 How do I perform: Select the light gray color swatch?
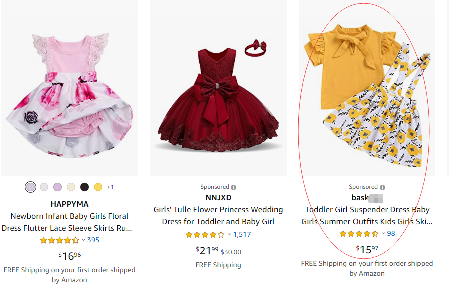[x=44, y=187]
